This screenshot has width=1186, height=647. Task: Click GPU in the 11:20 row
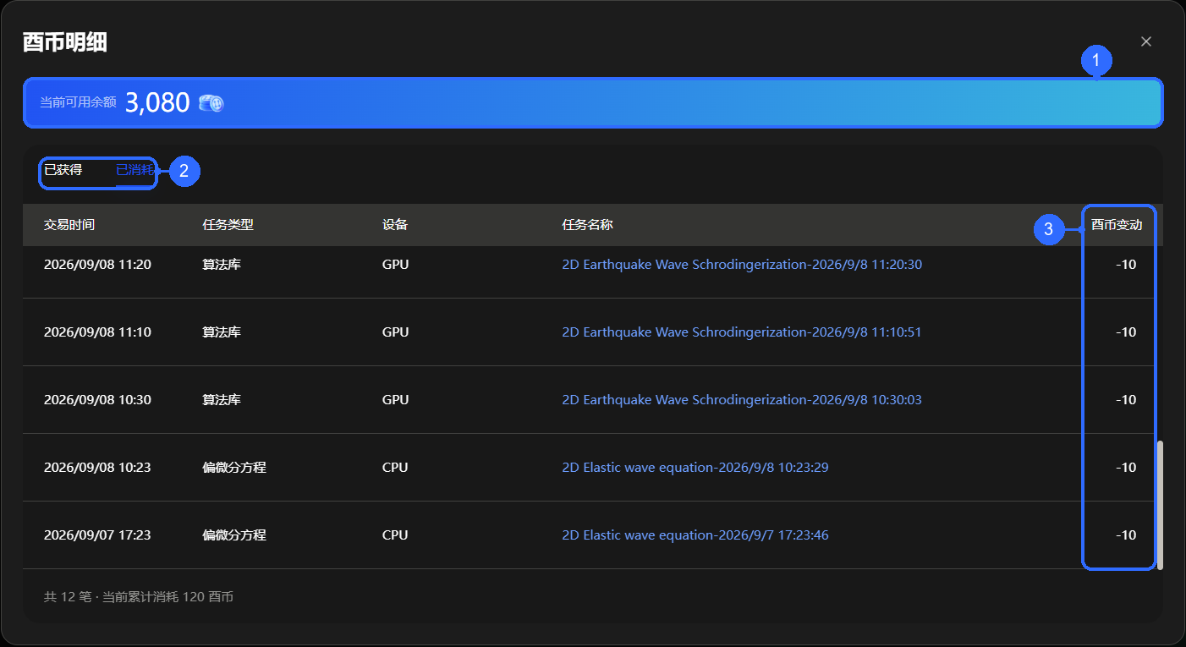click(x=395, y=265)
